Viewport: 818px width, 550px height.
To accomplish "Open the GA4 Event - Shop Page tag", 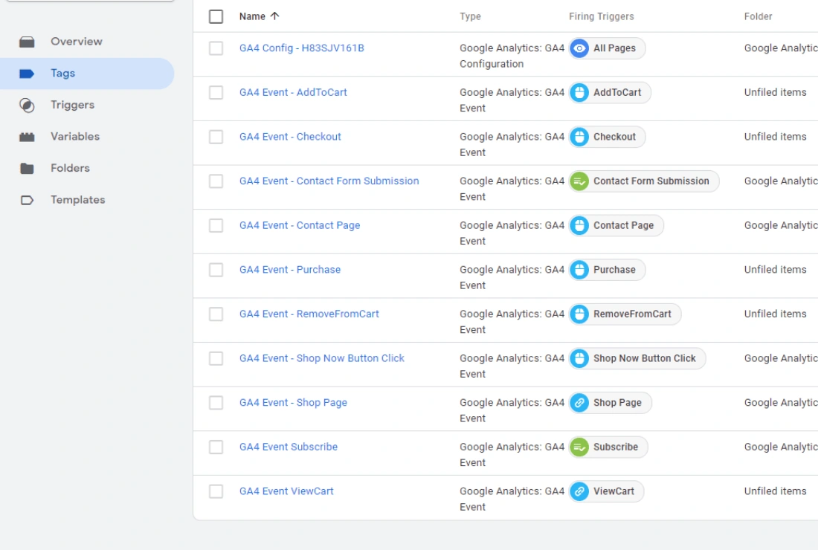I will 293,402.
